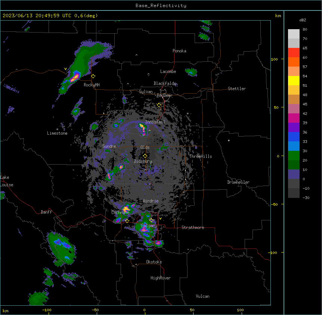Image resolution: width=322 pixels, height=315 pixels.
Task: Select the lightest white swatch at legend top
Action: coord(294,34)
